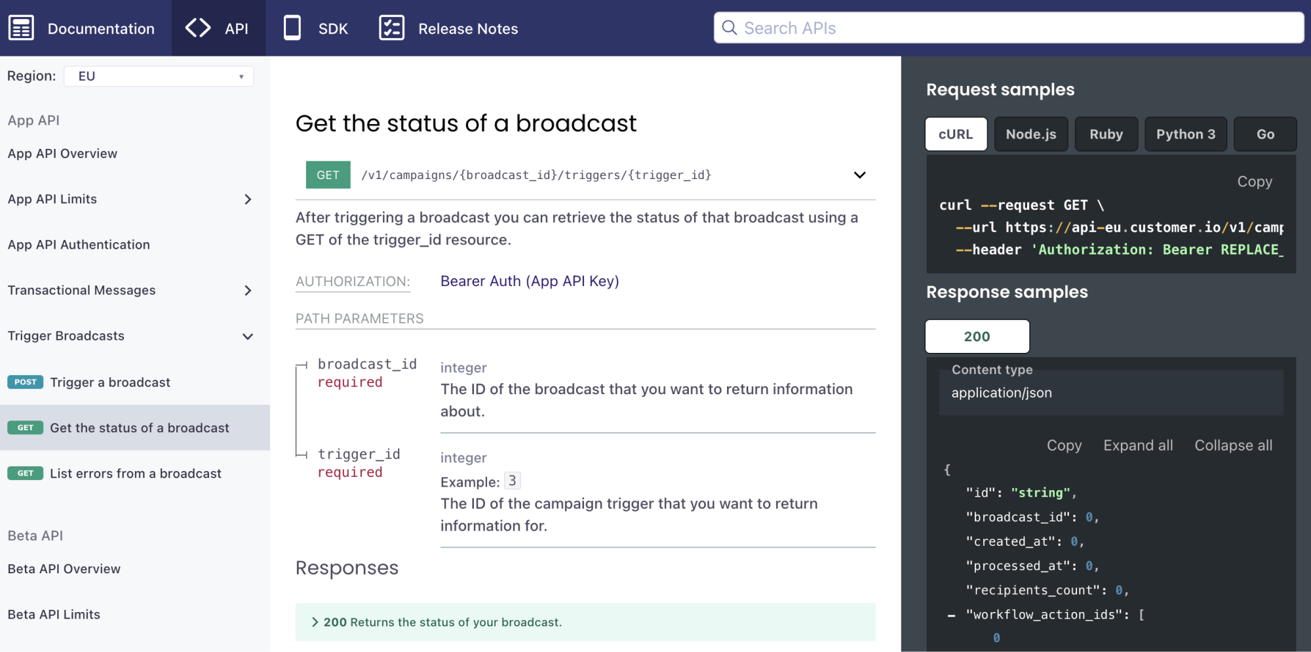The height and width of the screenshot is (652, 1311).
Task: Open the Region dropdown showing EU
Action: tap(159, 76)
